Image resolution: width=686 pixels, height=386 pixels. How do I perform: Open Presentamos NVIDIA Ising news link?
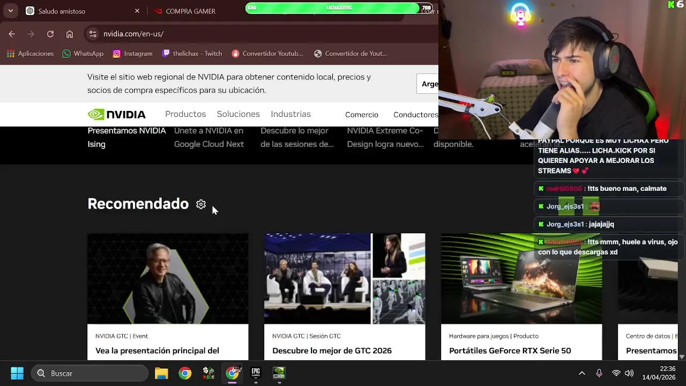[127, 137]
